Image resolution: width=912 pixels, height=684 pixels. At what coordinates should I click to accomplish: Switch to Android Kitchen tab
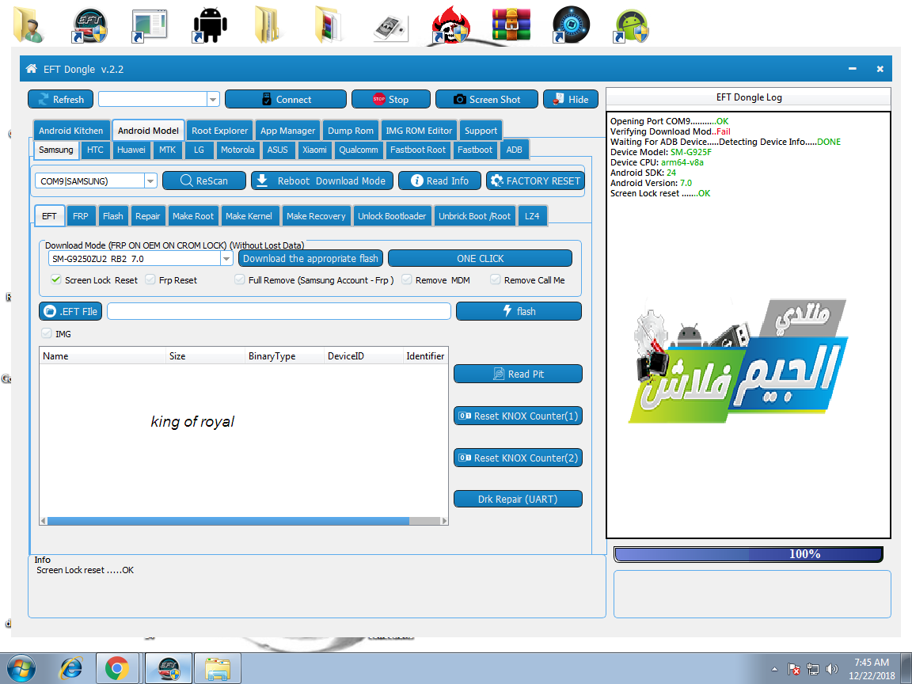pos(70,131)
